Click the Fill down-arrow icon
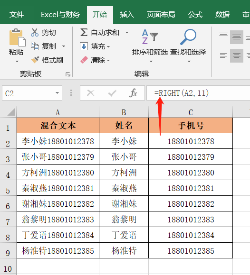250x275 pixels. [84, 46]
